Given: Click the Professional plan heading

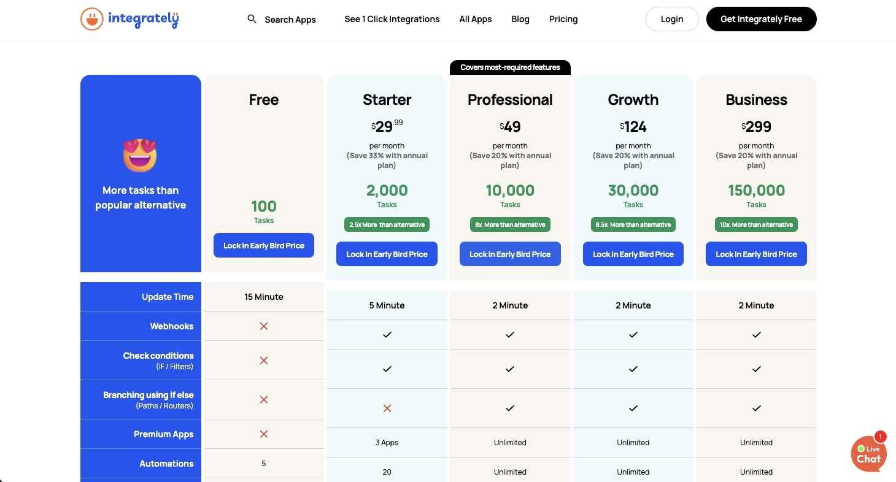Looking at the screenshot, I should point(510,99).
